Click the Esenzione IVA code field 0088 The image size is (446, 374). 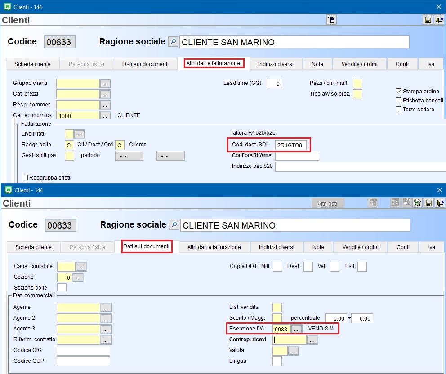281,329
